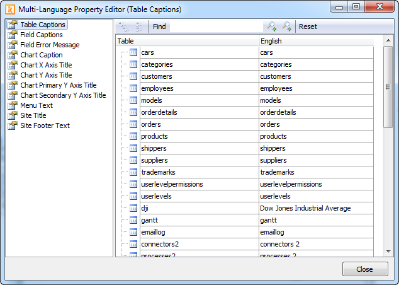
Task: Click the Site Footer Text icon
Action: point(13,125)
